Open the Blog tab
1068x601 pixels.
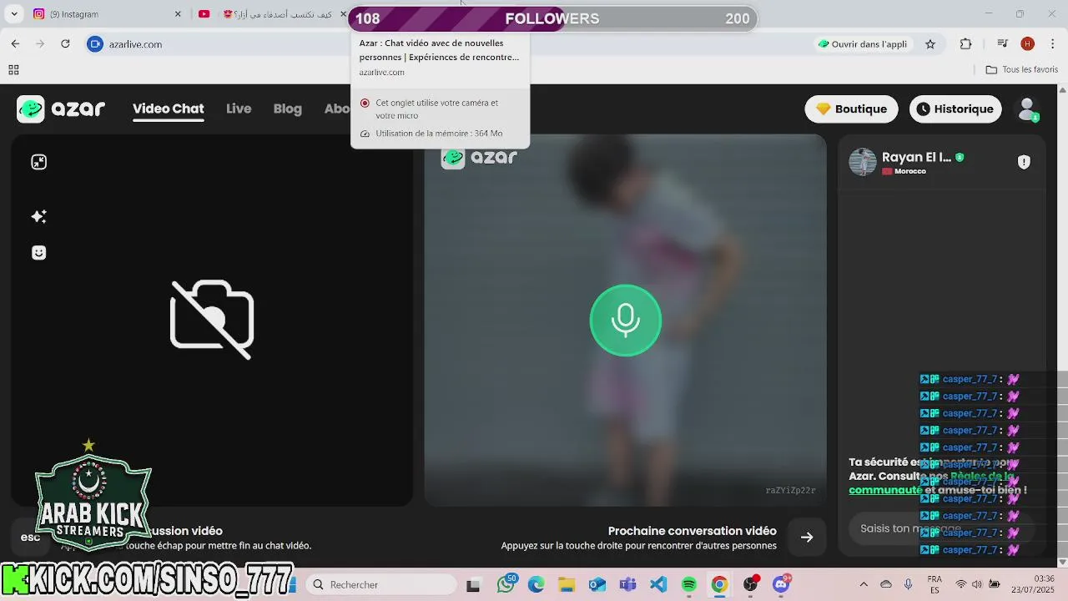tap(287, 109)
